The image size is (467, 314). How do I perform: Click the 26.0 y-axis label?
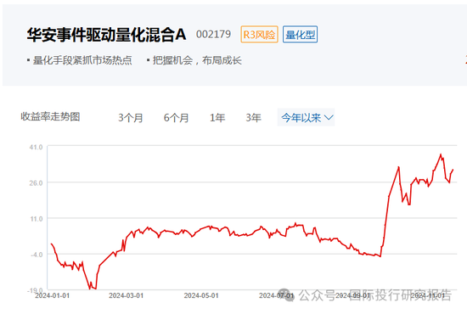click(x=36, y=182)
